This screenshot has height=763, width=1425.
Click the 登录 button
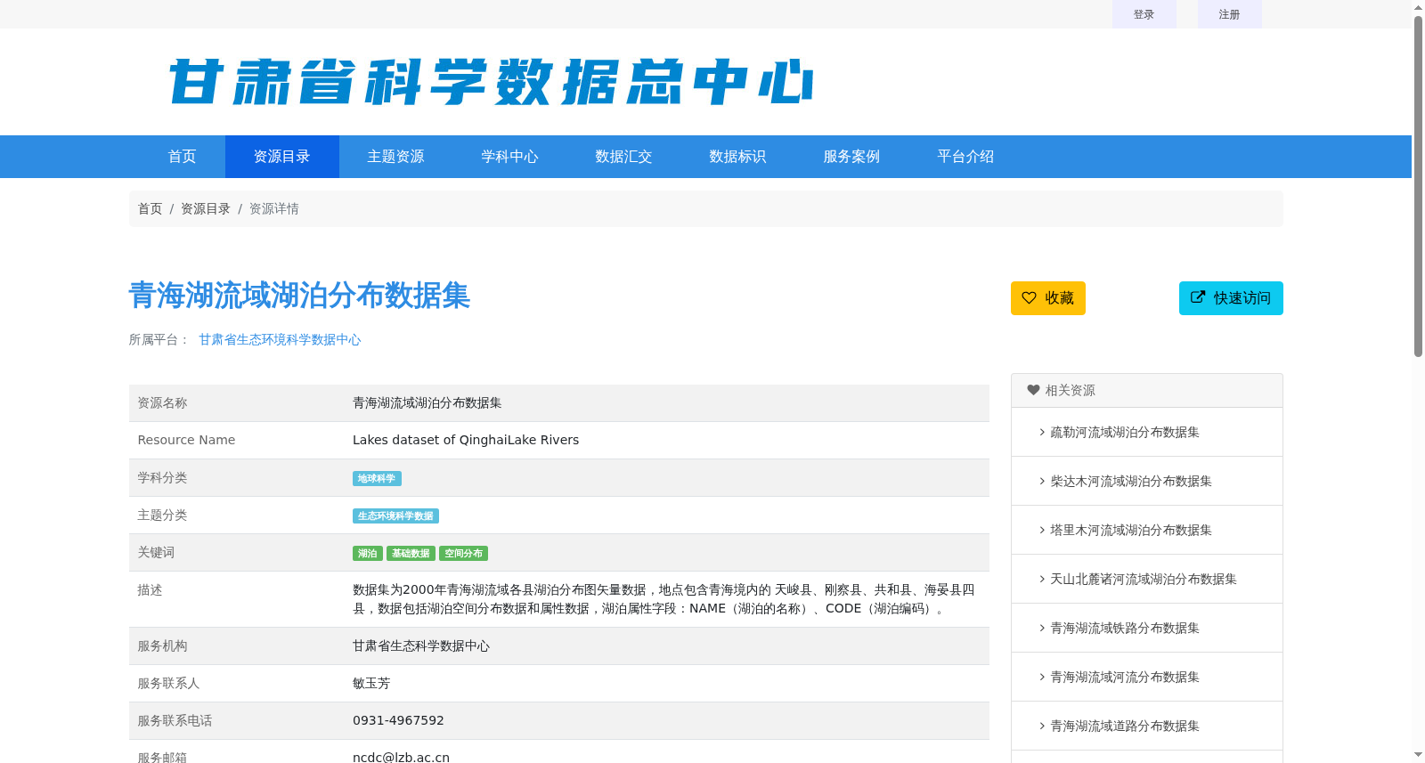tap(1144, 14)
